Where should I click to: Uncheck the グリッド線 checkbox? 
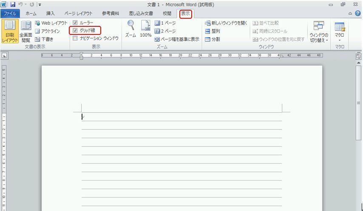click(x=75, y=30)
